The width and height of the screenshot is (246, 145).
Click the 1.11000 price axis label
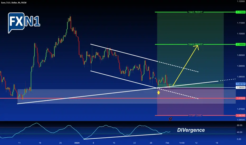(241, 23)
